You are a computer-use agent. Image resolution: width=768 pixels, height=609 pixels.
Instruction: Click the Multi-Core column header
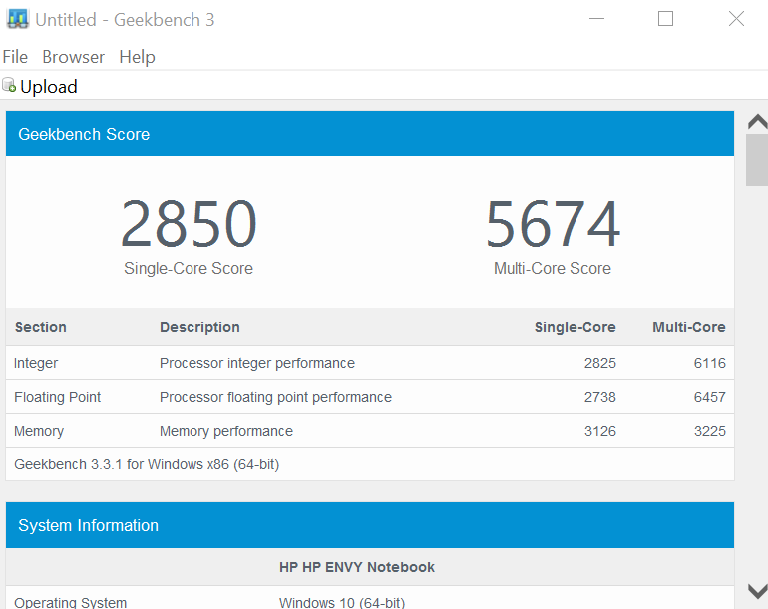tap(688, 327)
